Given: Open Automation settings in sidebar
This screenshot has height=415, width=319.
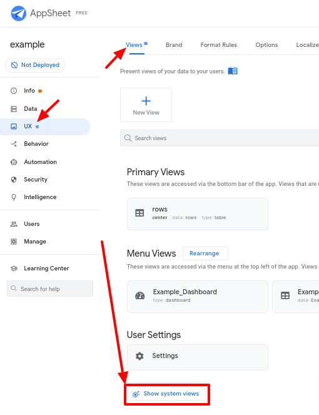Looking at the screenshot, I should tap(40, 162).
